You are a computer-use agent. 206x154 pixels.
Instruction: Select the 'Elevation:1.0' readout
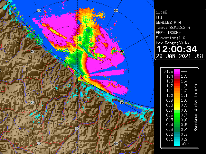pyautogui.click(x=171, y=38)
